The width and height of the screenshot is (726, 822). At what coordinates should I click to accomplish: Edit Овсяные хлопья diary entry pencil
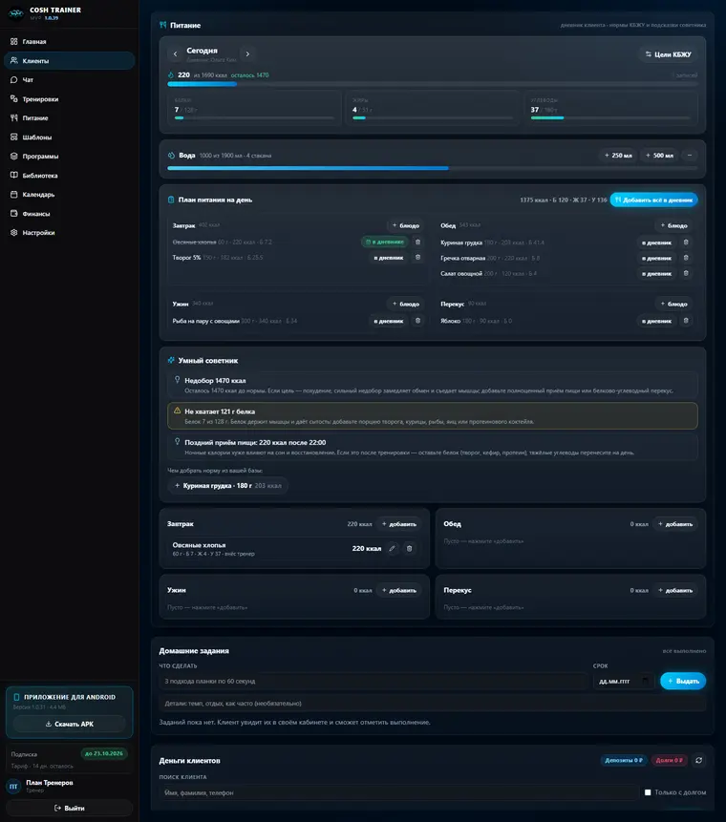393,549
